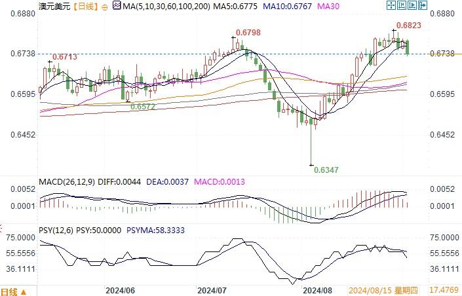This screenshot has height=296, width=462.
Task: Click the long-wick green candle above 0.6347
Action: 311,141
